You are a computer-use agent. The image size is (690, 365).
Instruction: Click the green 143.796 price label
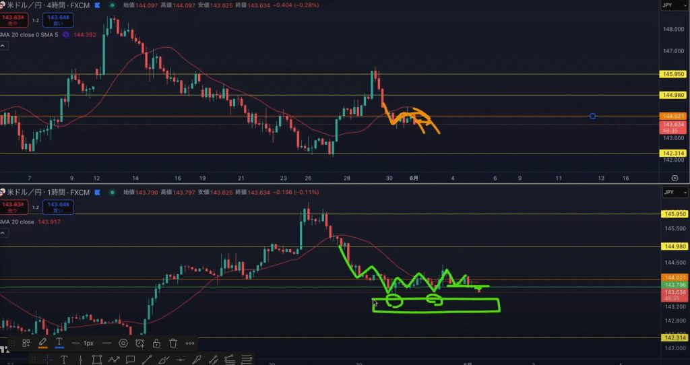pos(674,285)
